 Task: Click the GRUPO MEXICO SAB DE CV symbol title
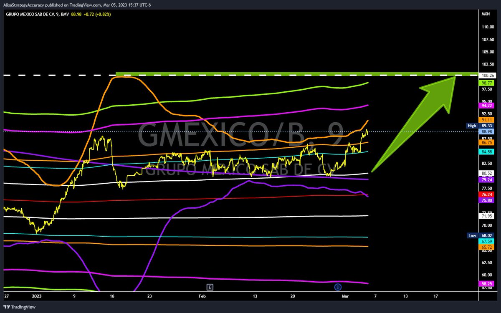tap(33, 14)
